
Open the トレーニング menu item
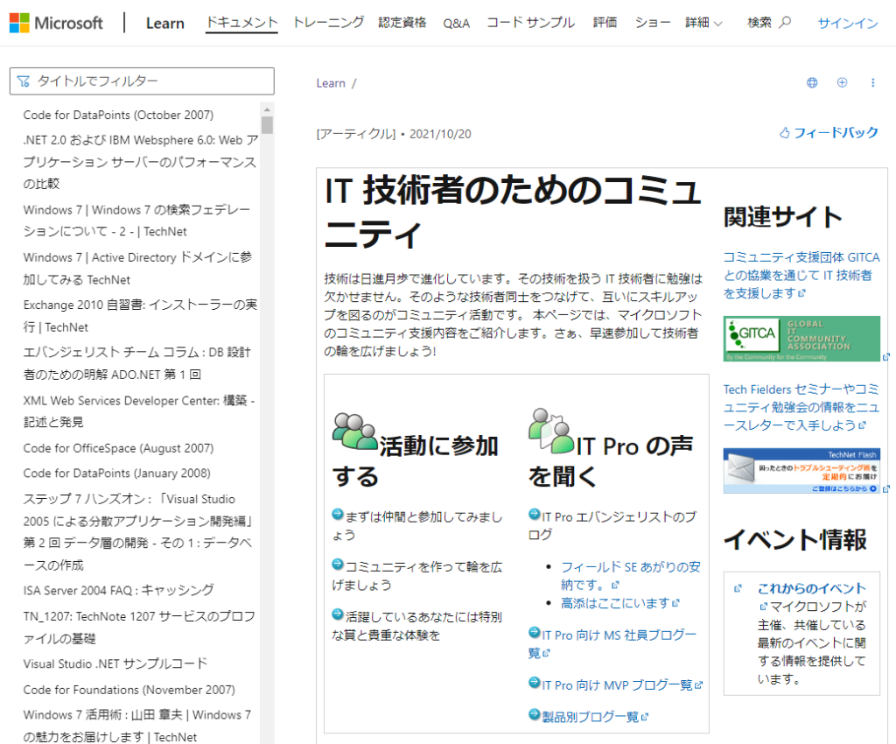tap(328, 23)
